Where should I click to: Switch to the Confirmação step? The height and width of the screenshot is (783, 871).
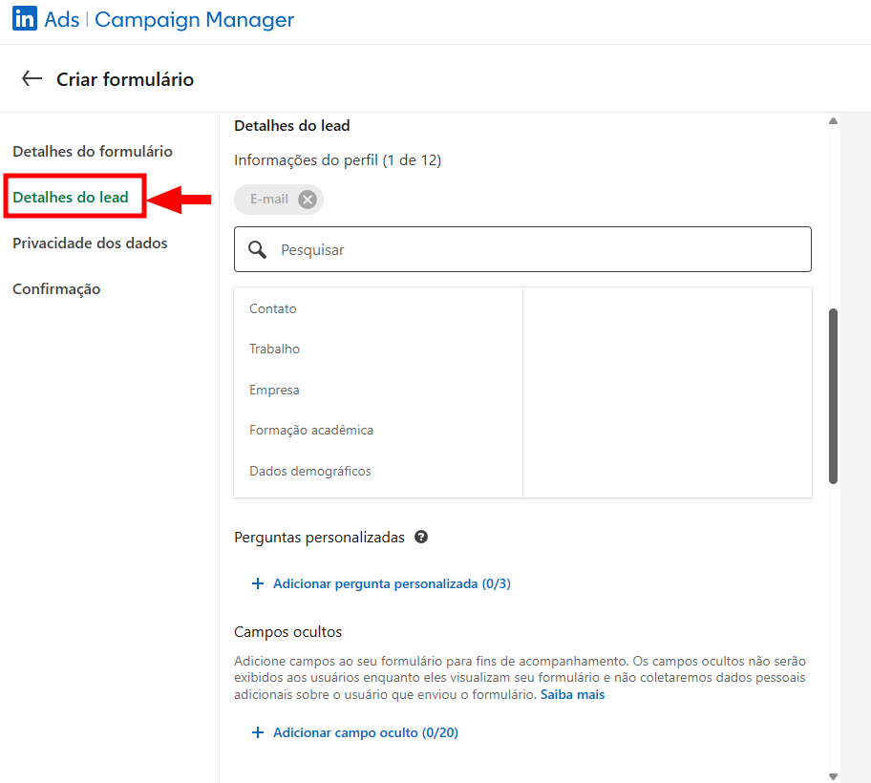[x=56, y=288]
